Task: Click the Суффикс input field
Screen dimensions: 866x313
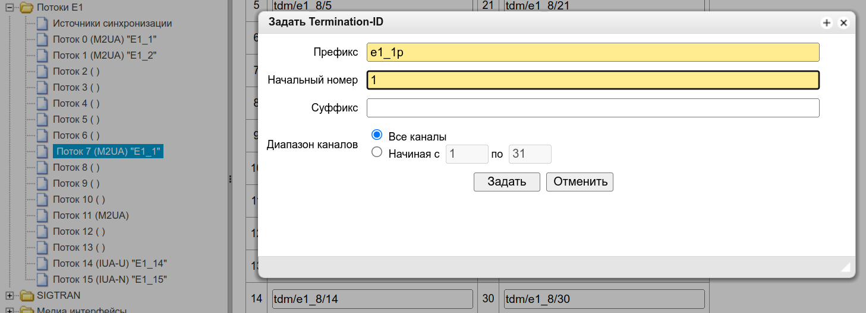Action: [x=593, y=108]
